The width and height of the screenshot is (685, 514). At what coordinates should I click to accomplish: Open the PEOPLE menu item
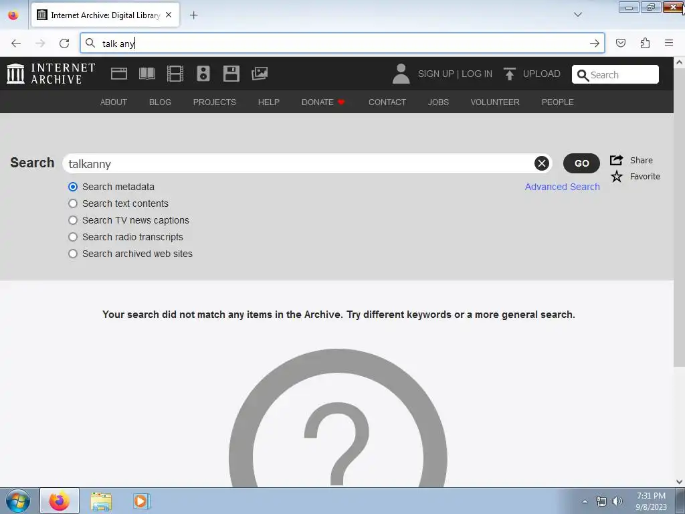557,102
